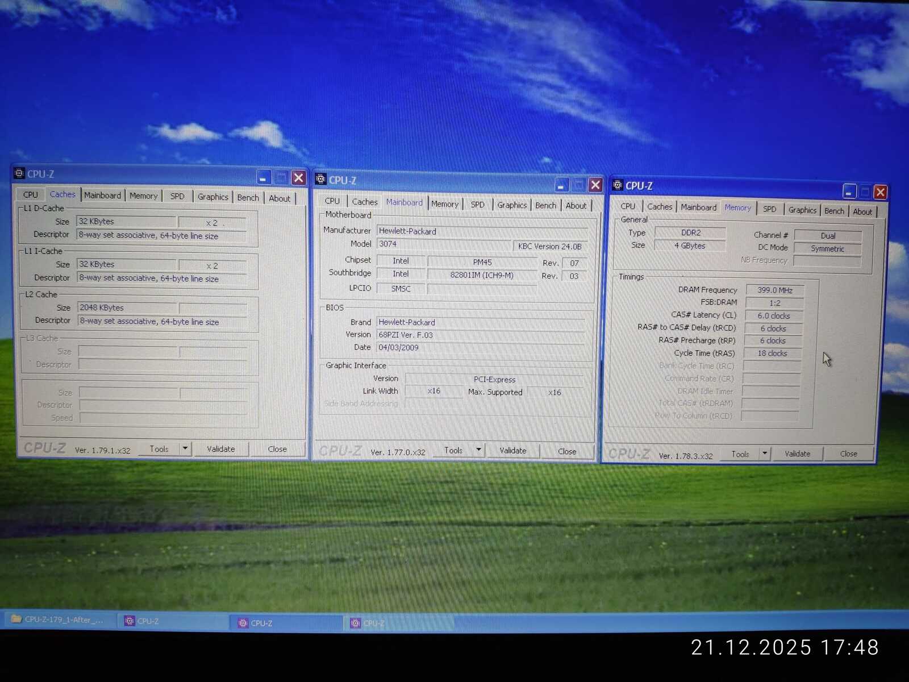Click the Tools button in the version 1.77.0 window
The image size is (909, 682).
[453, 450]
